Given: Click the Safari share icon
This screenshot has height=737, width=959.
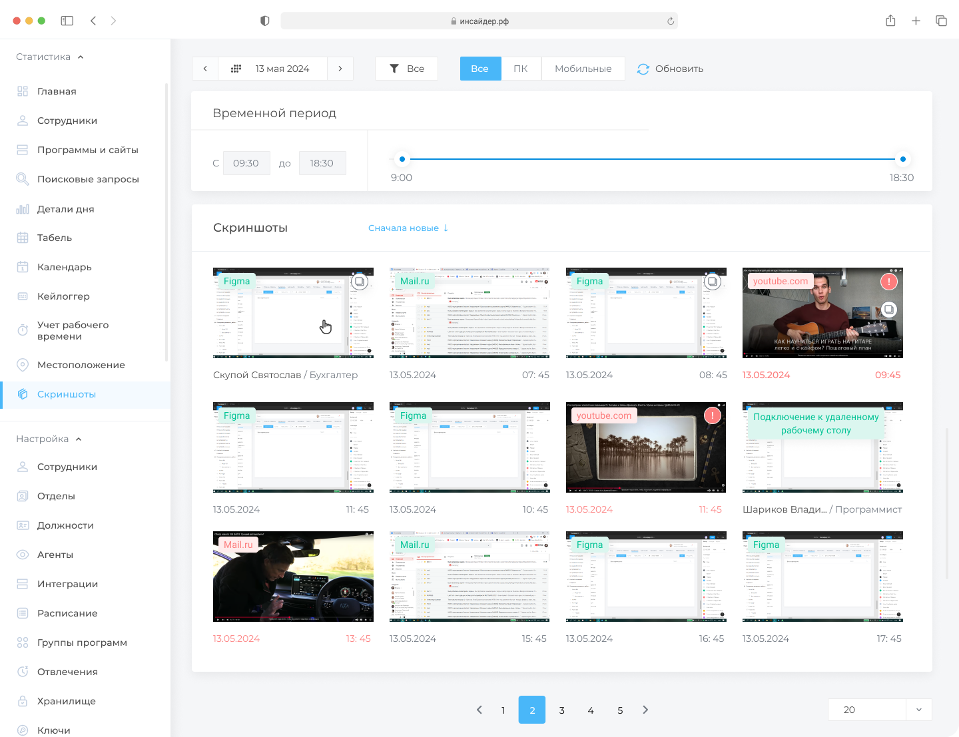Looking at the screenshot, I should click(x=890, y=21).
